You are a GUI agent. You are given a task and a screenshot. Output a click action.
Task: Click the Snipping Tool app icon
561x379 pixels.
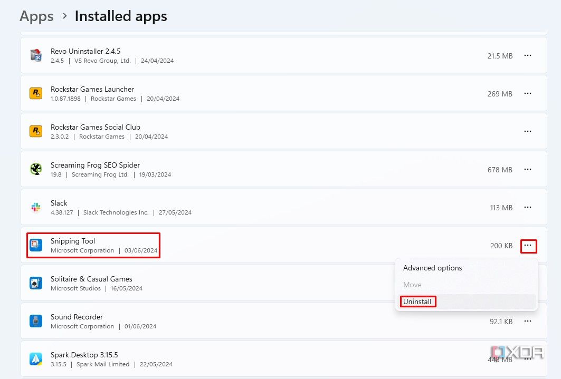[x=36, y=245]
